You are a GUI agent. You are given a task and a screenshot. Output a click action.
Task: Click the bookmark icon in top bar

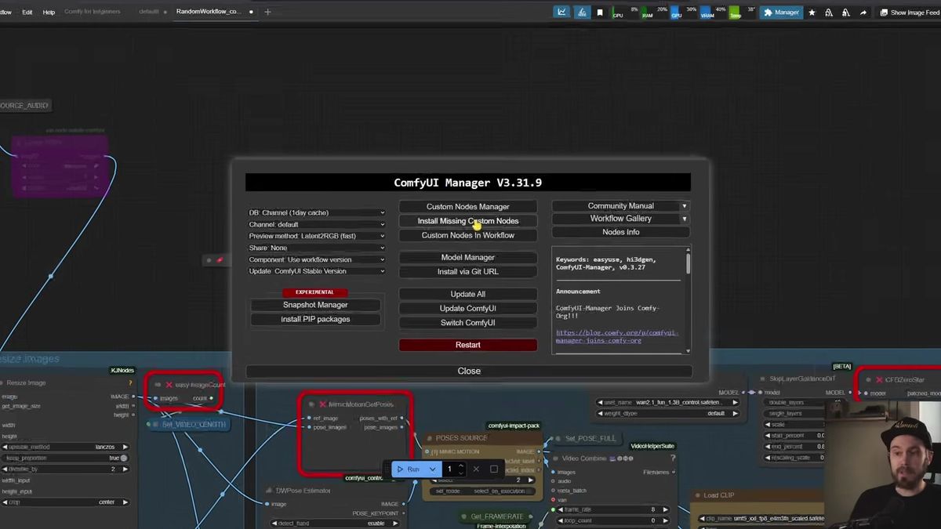pyautogui.click(x=600, y=13)
